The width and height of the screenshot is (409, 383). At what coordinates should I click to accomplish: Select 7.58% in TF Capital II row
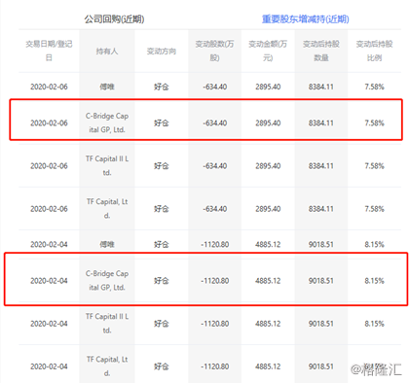coord(374,166)
